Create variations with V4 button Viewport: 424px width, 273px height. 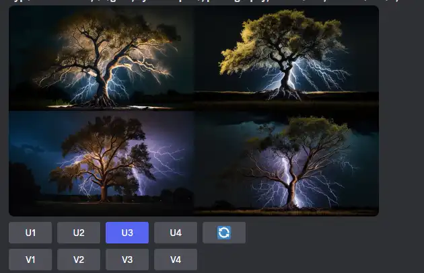[176, 260]
